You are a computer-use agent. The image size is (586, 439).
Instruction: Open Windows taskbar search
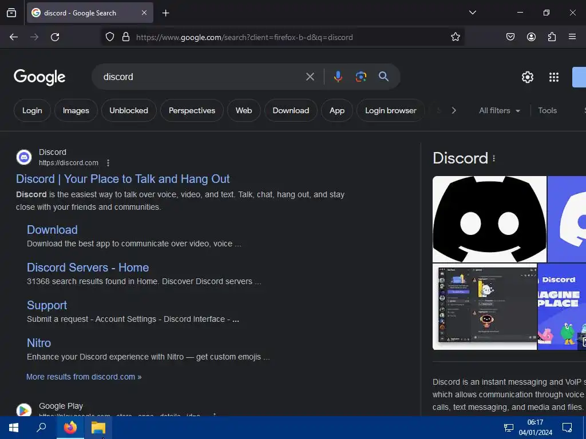[41, 428]
